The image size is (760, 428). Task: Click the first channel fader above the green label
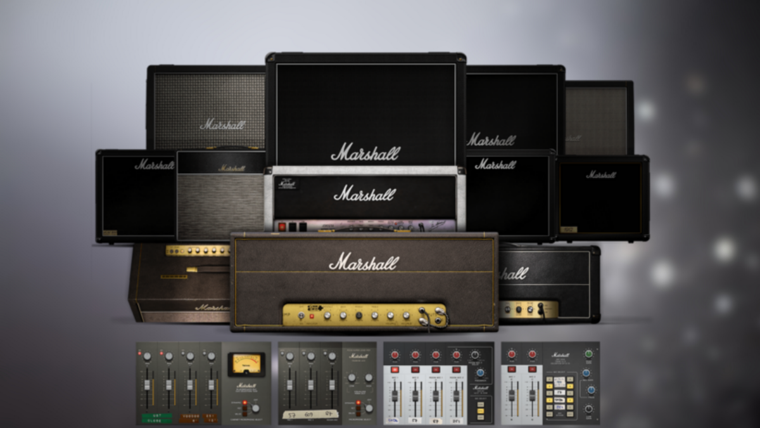[x=147, y=385]
